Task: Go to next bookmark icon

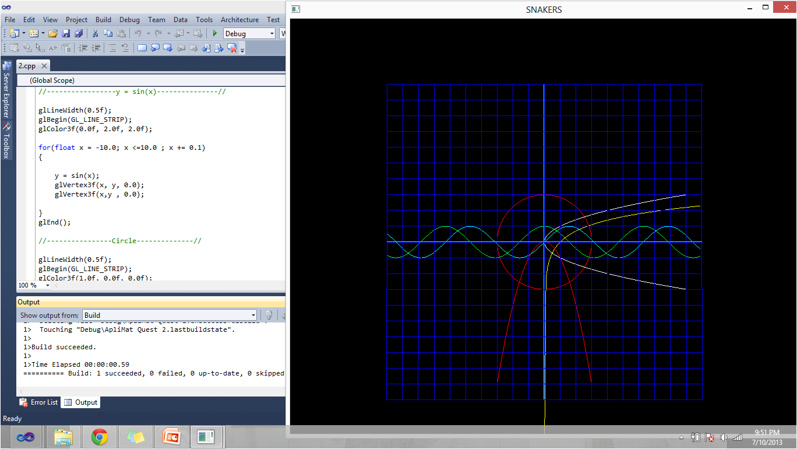Action: [x=168, y=48]
